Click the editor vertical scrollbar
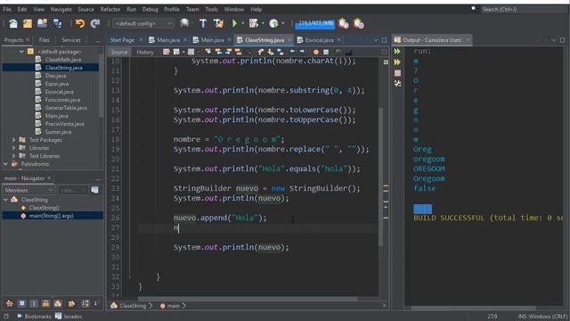The image size is (570, 321). pos(381,177)
